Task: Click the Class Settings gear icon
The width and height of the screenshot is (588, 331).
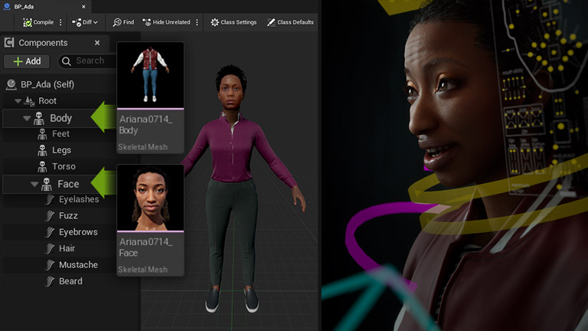Action: pyautogui.click(x=215, y=22)
